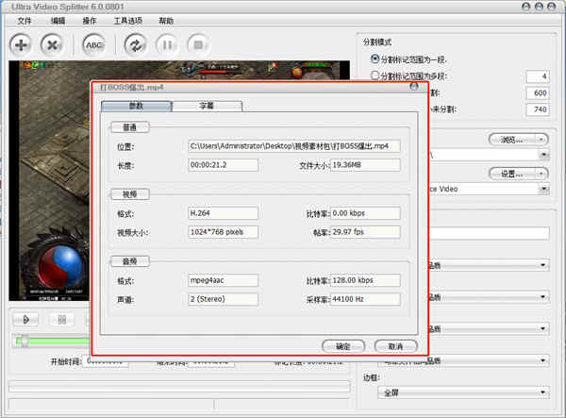The image size is (566, 418).
Task: Click the convert arrows toolbar icon
Action: coord(135,45)
